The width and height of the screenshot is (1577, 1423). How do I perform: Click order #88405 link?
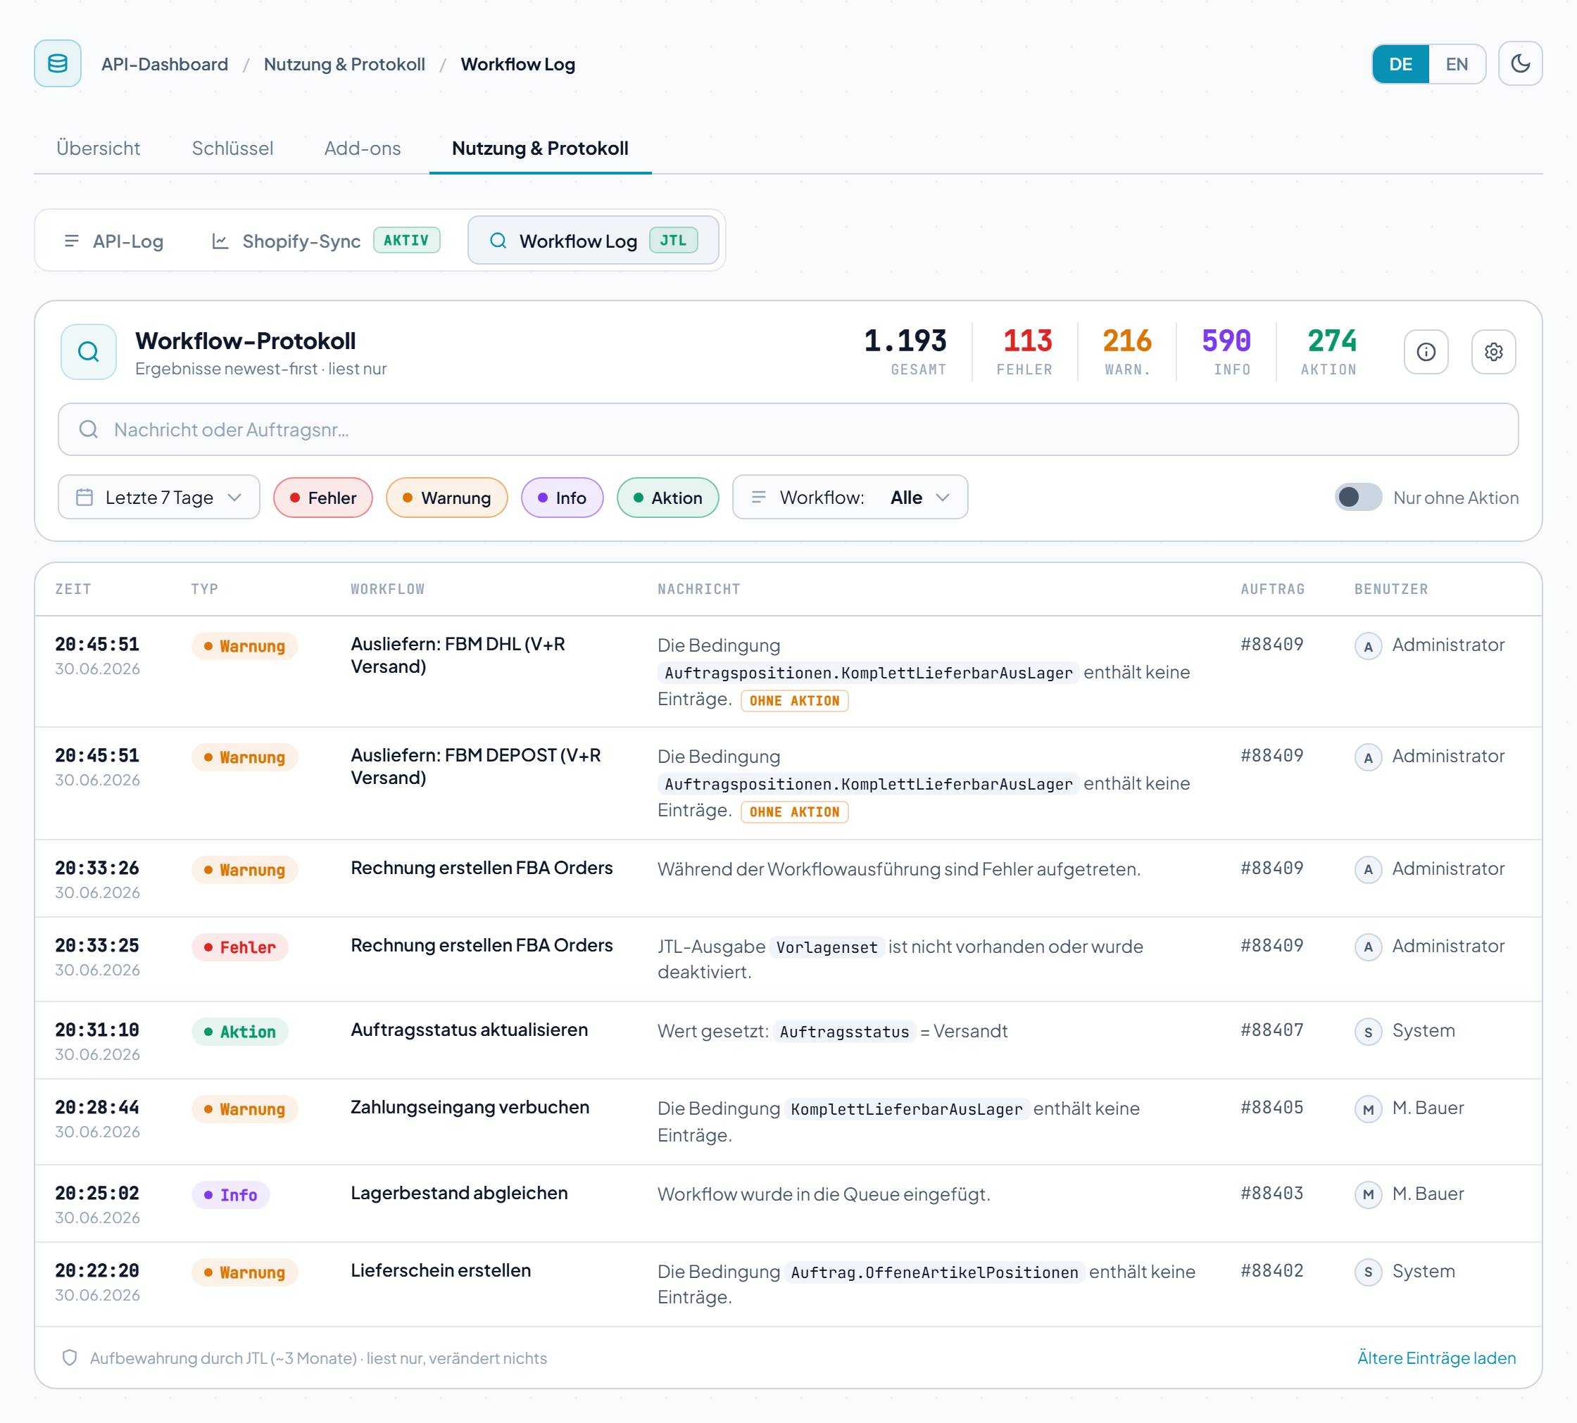click(1272, 1108)
